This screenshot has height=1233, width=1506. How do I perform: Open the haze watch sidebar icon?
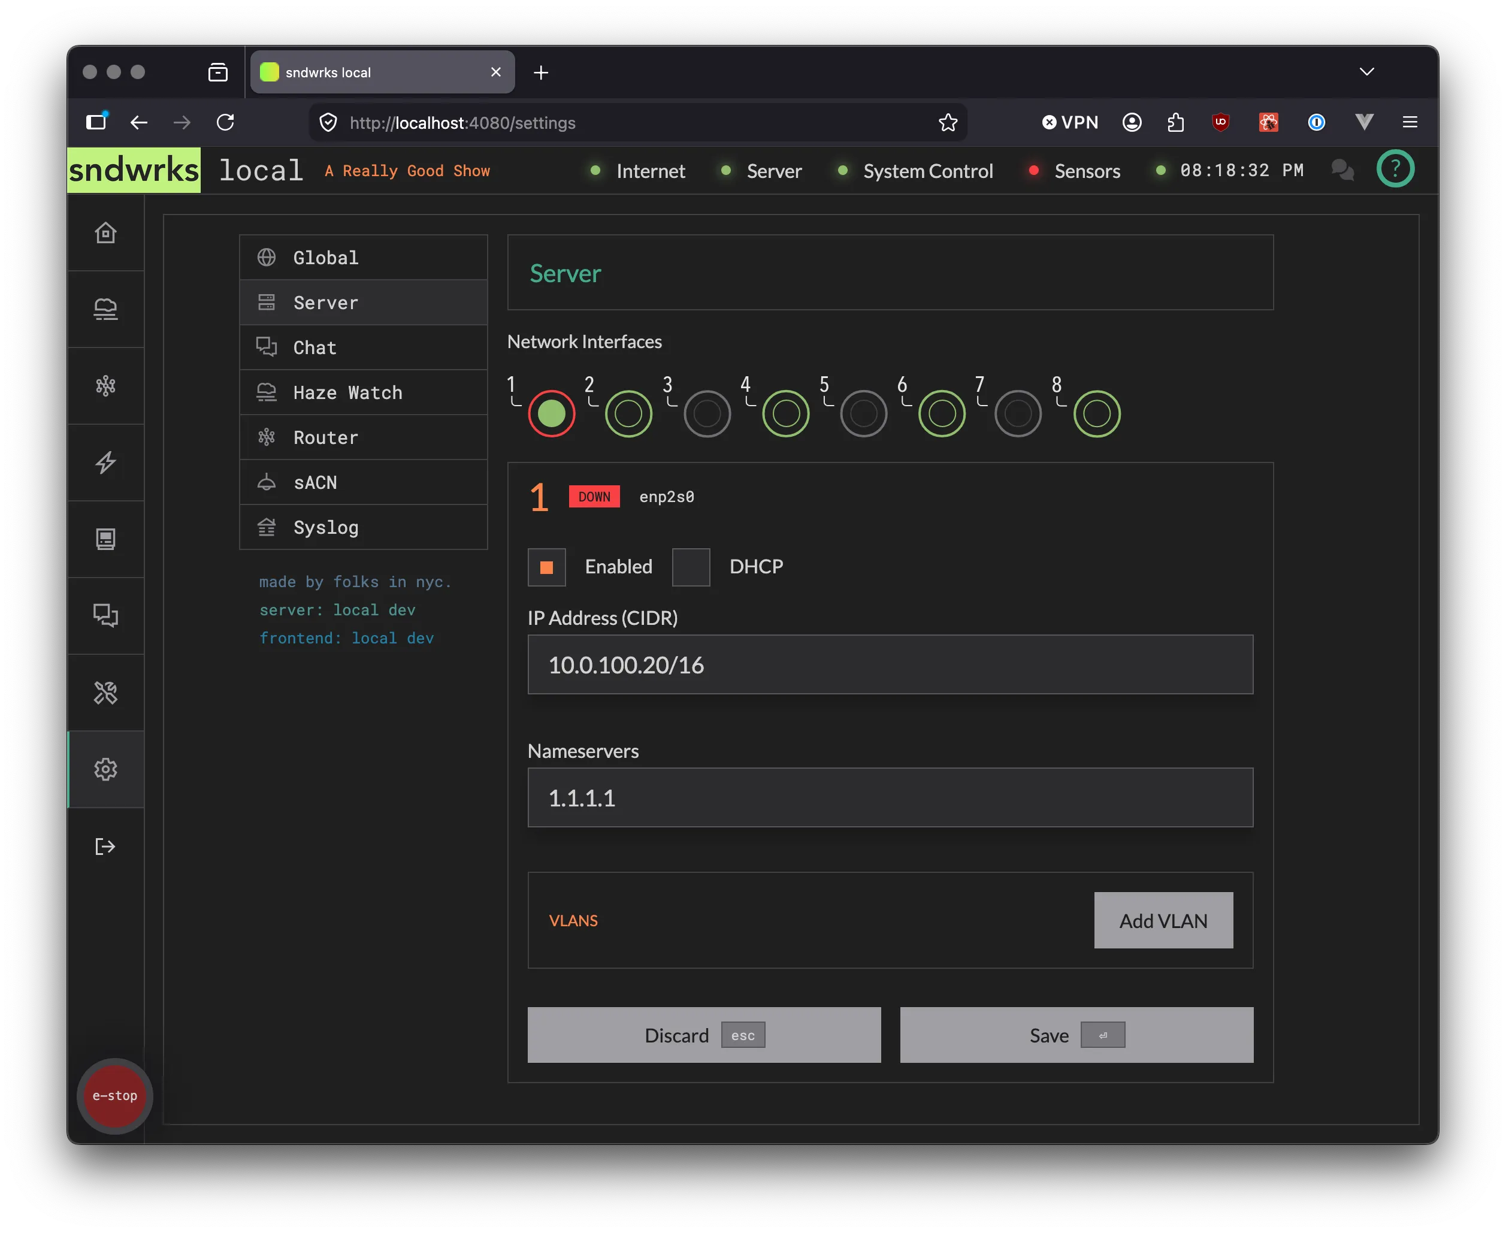(106, 310)
